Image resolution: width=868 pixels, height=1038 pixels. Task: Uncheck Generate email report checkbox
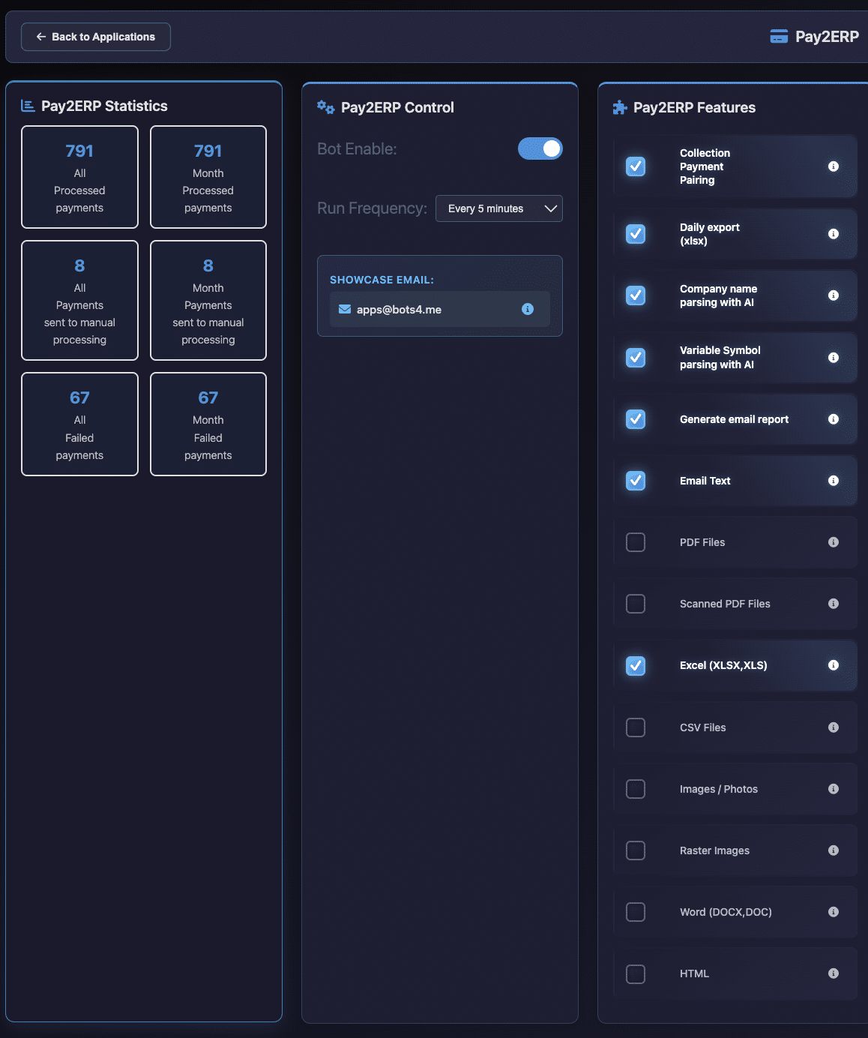636,419
